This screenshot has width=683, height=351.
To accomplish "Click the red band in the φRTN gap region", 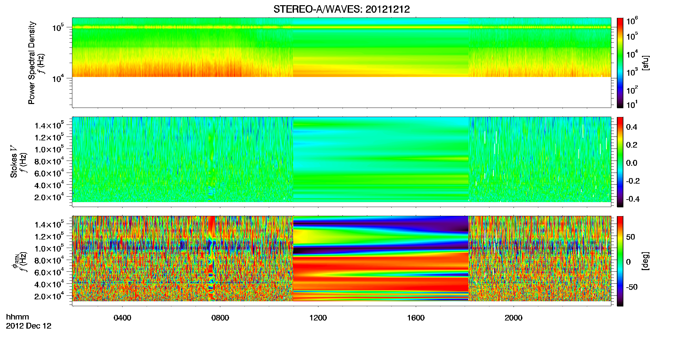I will [381, 264].
